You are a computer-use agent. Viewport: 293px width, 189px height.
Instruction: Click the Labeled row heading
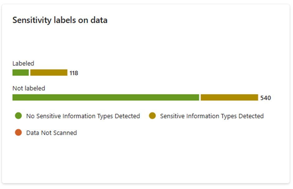coord(23,63)
